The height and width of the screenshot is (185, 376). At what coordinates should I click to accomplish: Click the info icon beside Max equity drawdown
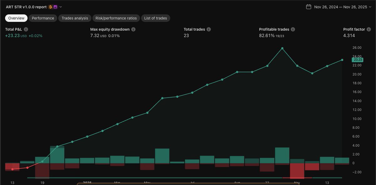[x=133, y=29]
